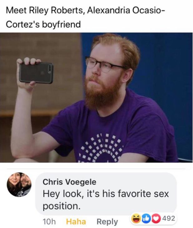
Task: Click the black smartphone held in photo
Action: (x=36, y=73)
